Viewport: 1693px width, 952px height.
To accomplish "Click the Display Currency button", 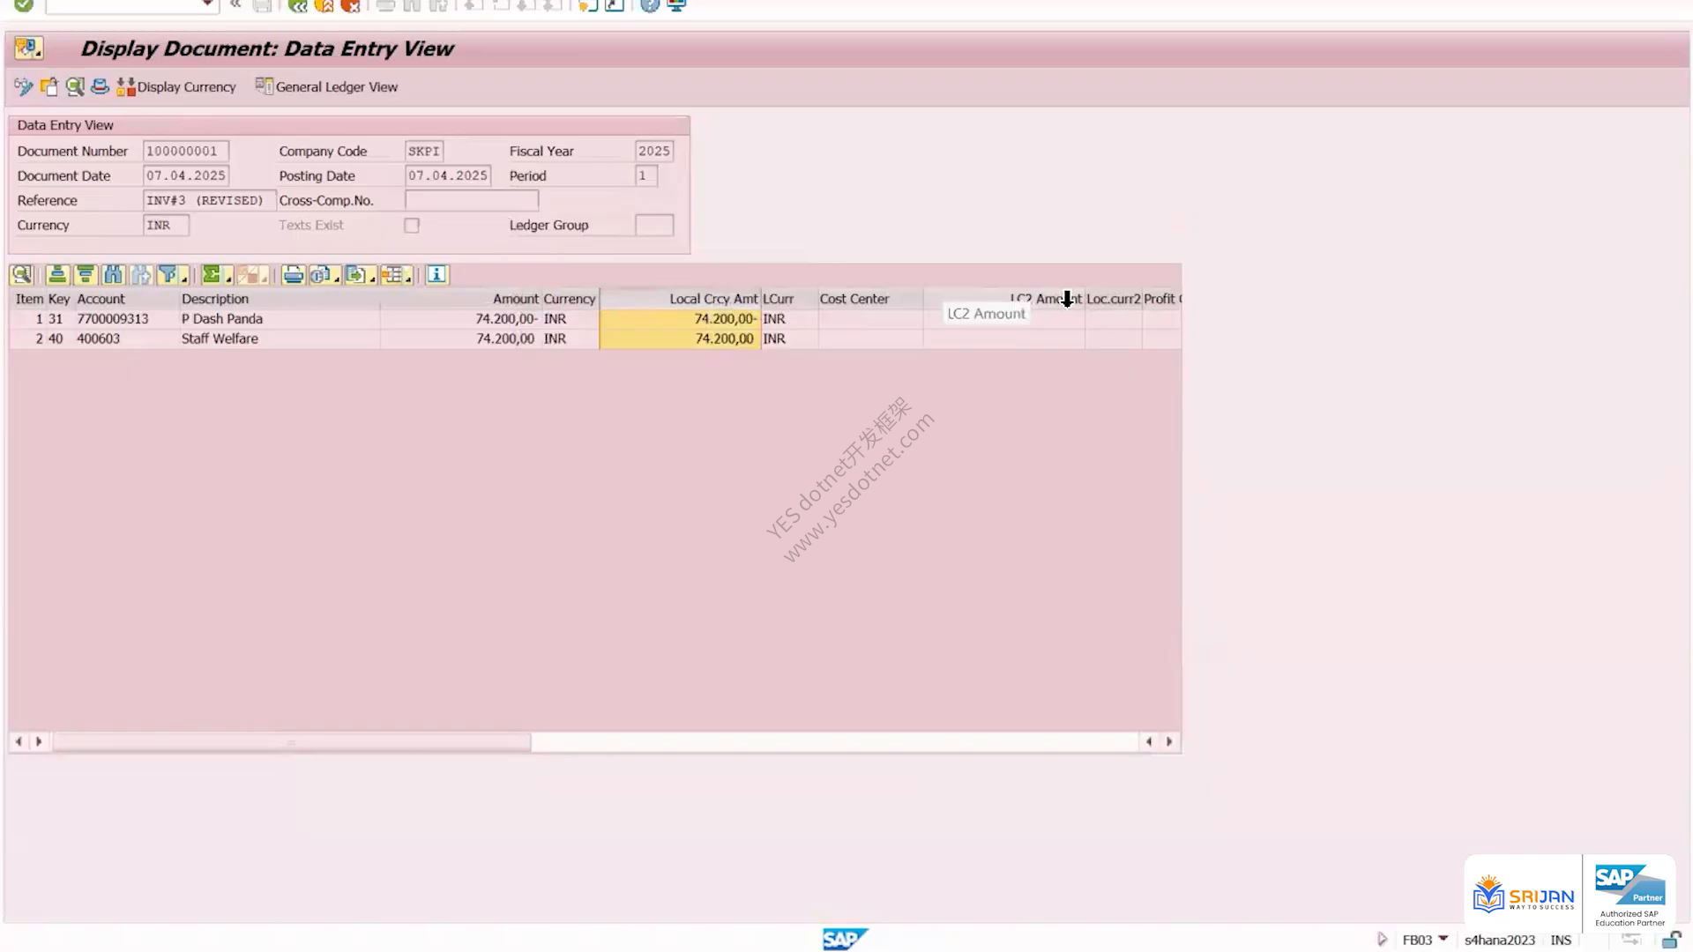I will point(176,86).
